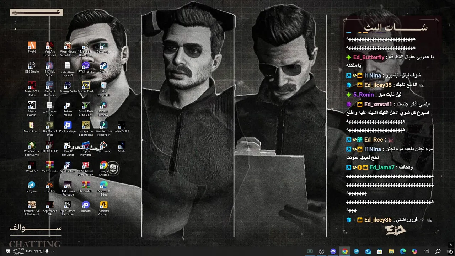Open the Mount & Blade II shortcut
The width and height of the screenshot is (455, 256).
86,49
